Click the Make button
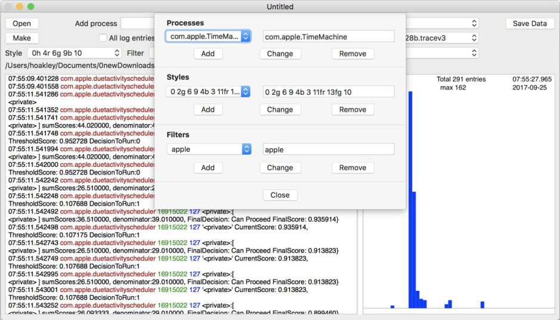The image size is (560, 320). point(22,38)
